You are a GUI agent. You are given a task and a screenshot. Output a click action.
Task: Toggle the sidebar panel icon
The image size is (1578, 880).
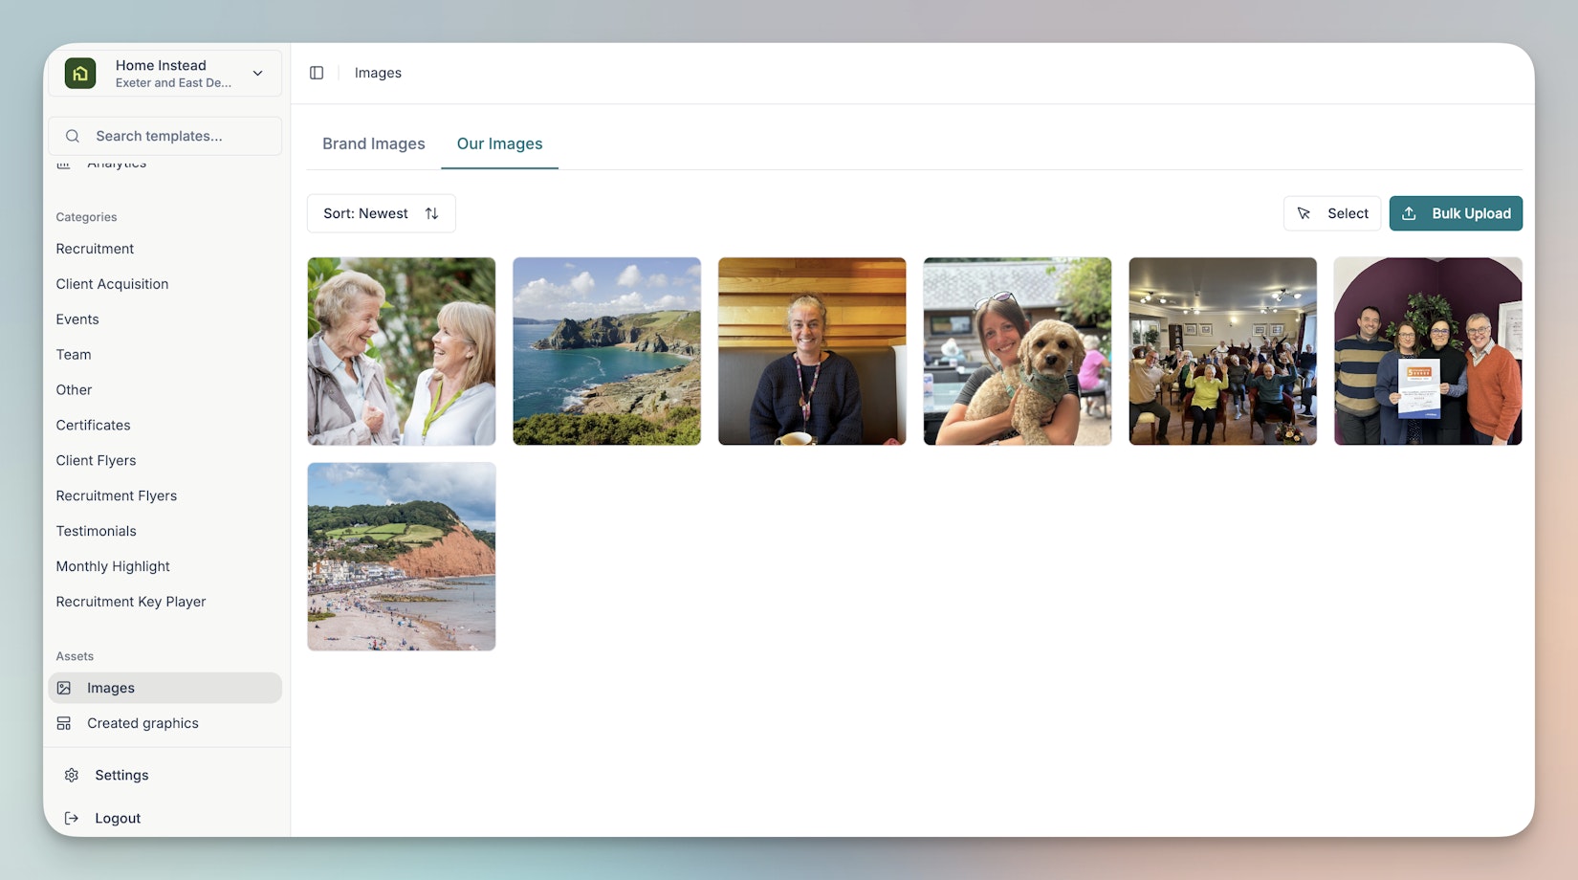pyautogui.click(x=317, y=73)
